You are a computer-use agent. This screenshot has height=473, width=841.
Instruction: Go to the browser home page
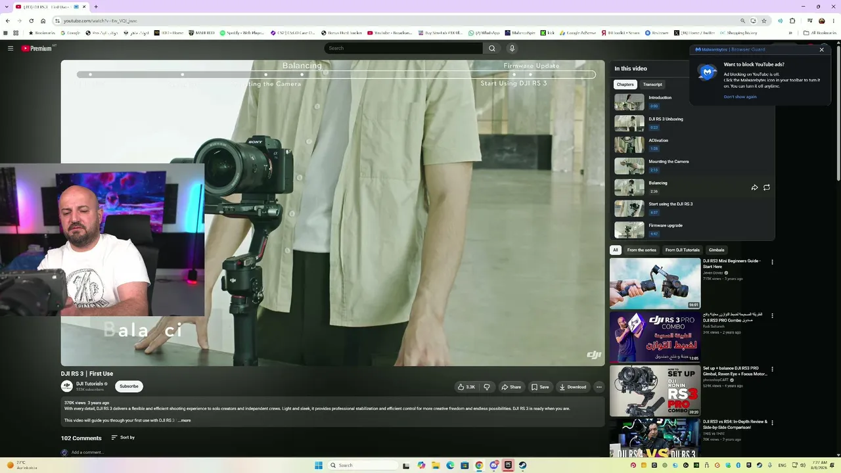click(43, 20)
